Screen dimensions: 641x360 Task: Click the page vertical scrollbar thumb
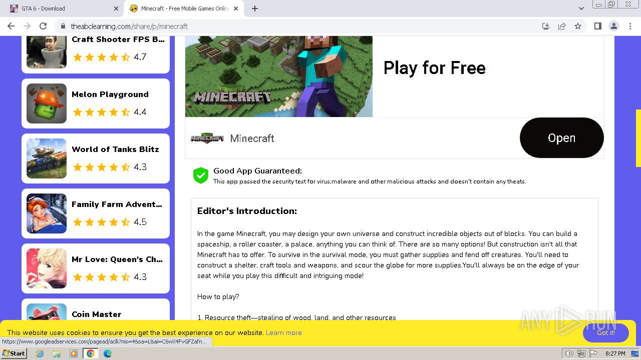click(x=638, y=138)
